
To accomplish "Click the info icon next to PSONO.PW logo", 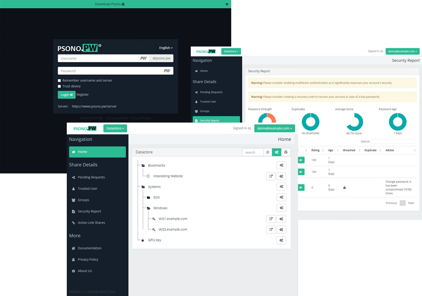I will [100, 45].
